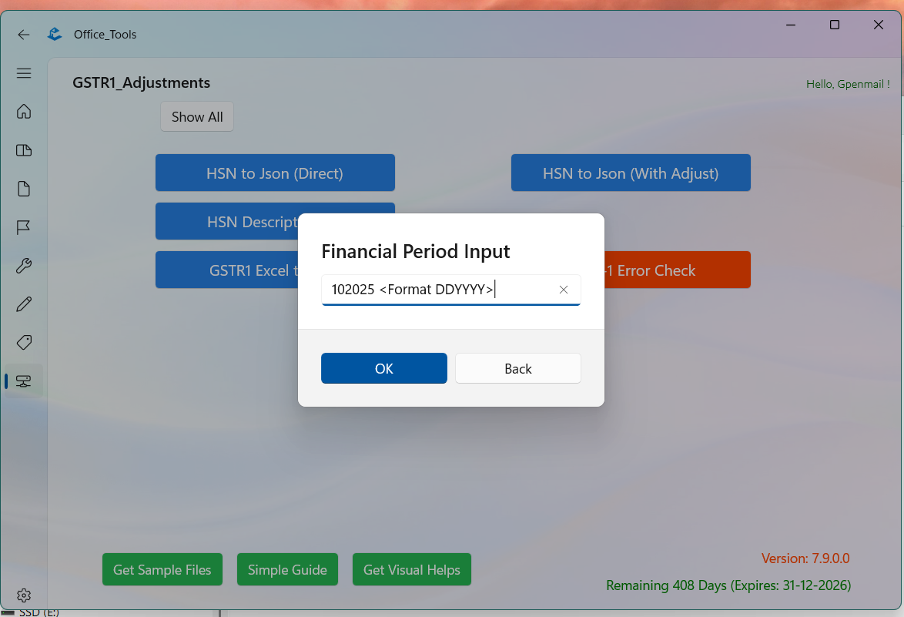
Task: Edit the financial period input field
Action: tap(431, 290)
